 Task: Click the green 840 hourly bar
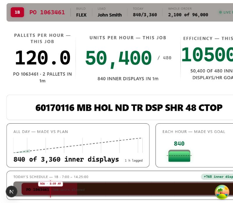(179, 156)
